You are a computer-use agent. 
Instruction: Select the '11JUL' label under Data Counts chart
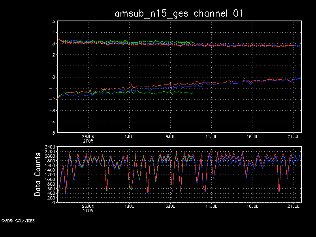[x=211, y=206]
